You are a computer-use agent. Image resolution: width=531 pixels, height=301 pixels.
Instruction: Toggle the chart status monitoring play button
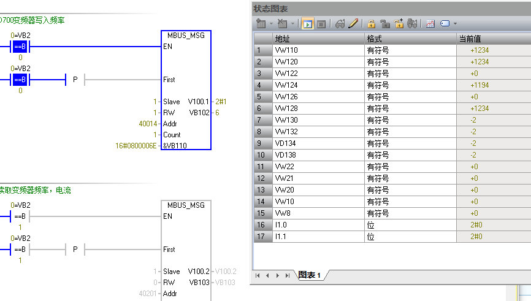(308, 24)
